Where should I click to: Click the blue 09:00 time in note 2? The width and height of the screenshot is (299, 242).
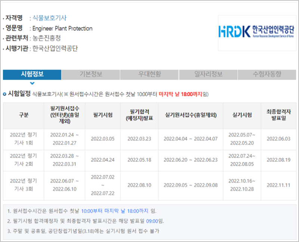[x=152, y=221]
